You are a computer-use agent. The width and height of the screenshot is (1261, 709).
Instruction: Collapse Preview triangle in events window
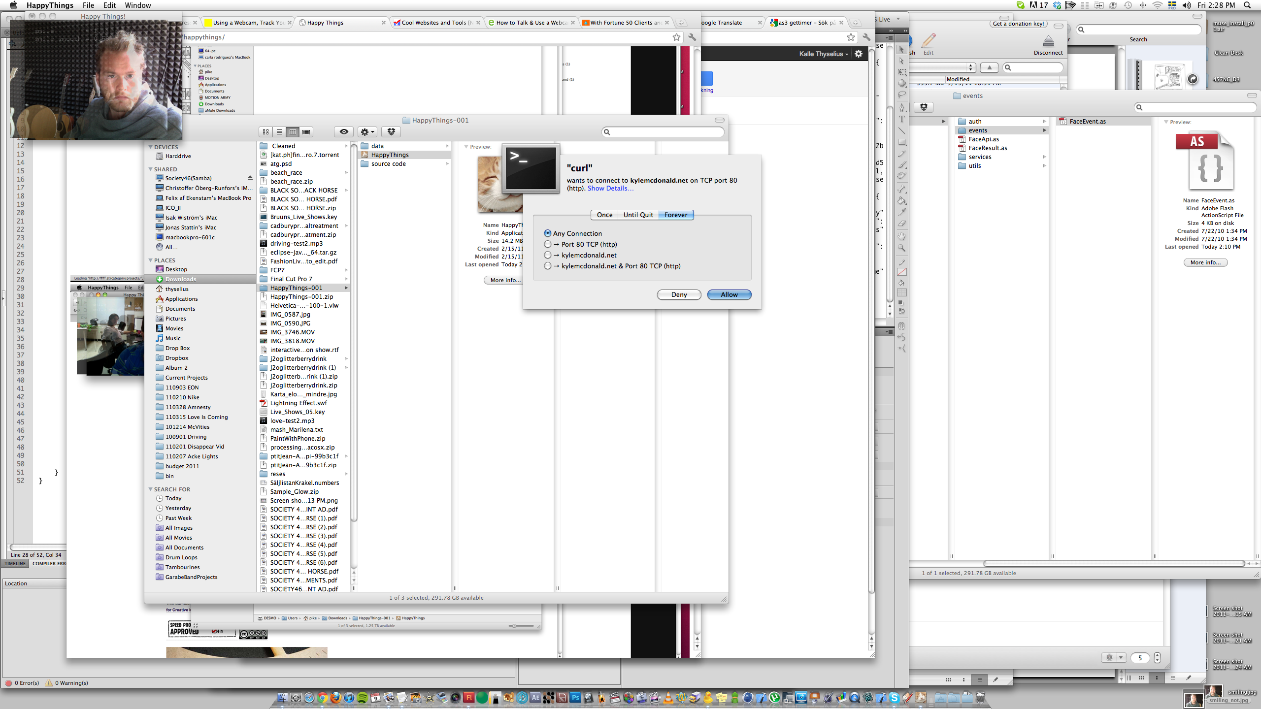coord(1166,122)
